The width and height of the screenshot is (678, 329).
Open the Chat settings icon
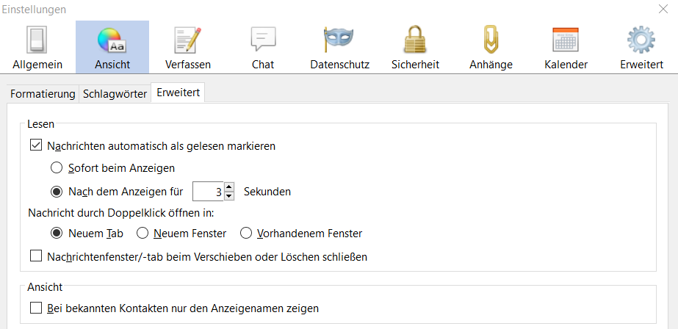tap(263, 40)
